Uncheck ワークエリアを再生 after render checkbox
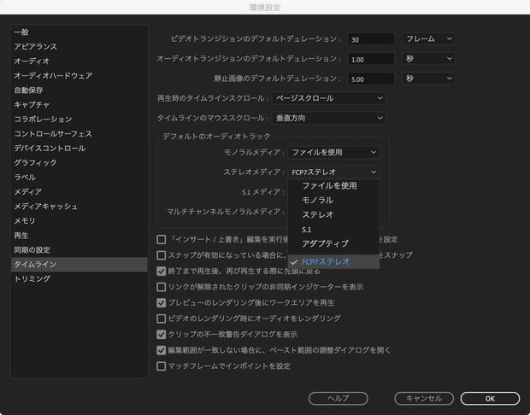530x415 pixels. tap(162, 302)
